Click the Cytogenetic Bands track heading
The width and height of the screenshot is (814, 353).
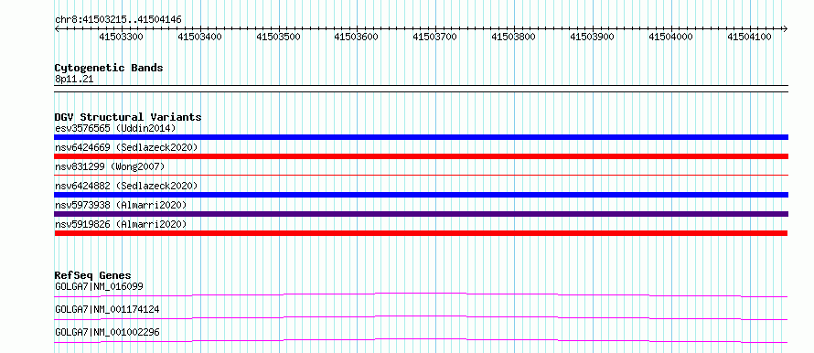(109, 68)
